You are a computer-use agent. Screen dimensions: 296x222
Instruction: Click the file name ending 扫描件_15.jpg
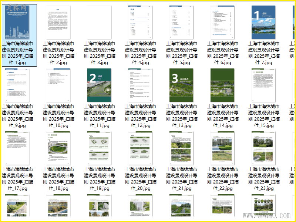(264, 116)
